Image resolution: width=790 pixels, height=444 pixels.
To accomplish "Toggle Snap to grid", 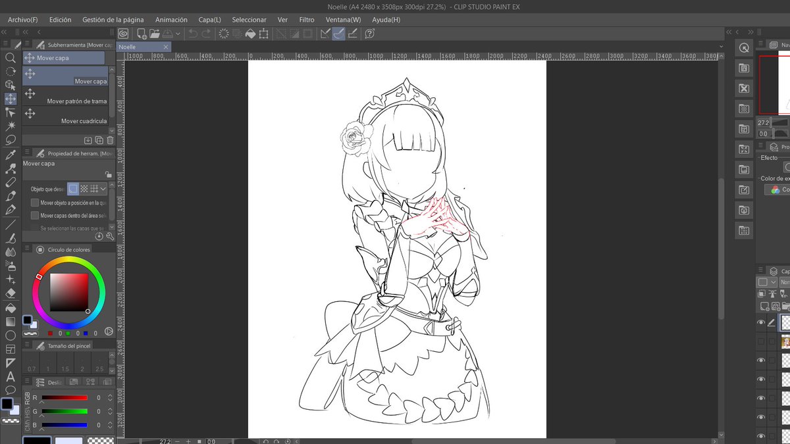I will coord(352,34).
